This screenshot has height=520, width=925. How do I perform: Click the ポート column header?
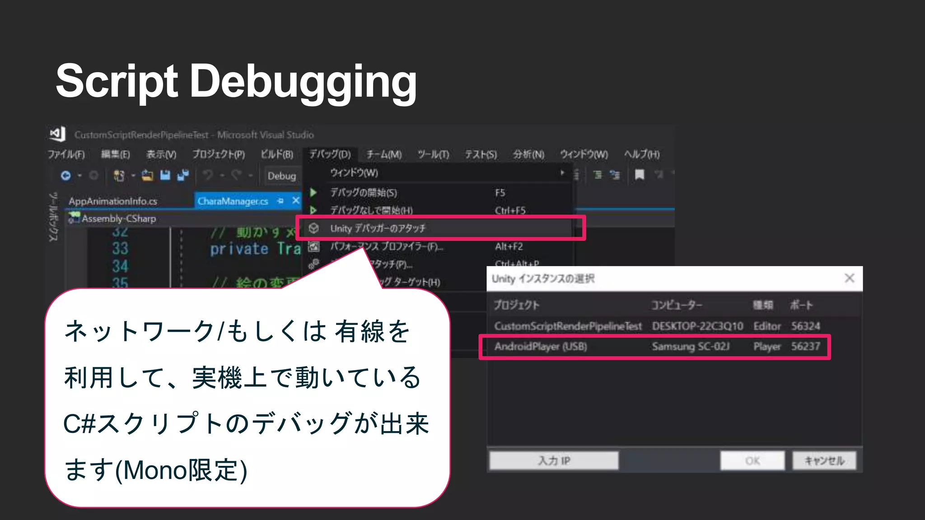pos(801,305)
